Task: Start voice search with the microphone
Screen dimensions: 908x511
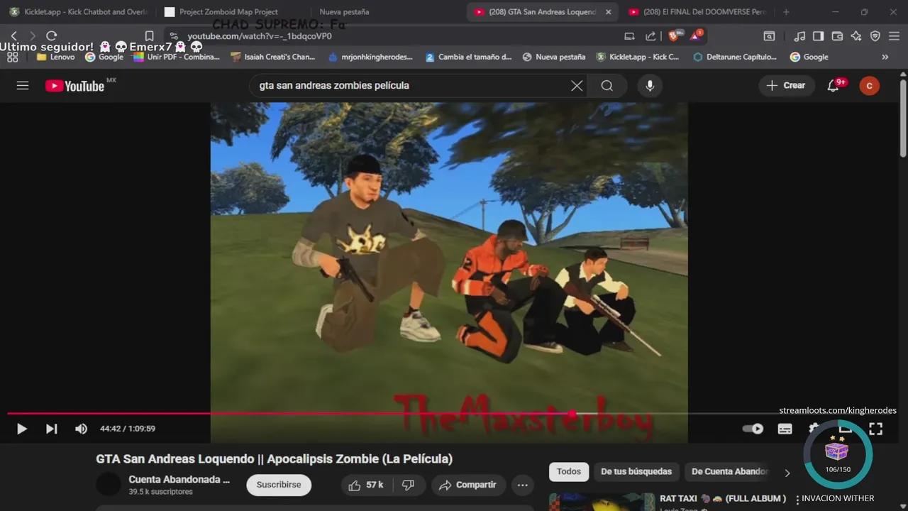Action: 649,86
